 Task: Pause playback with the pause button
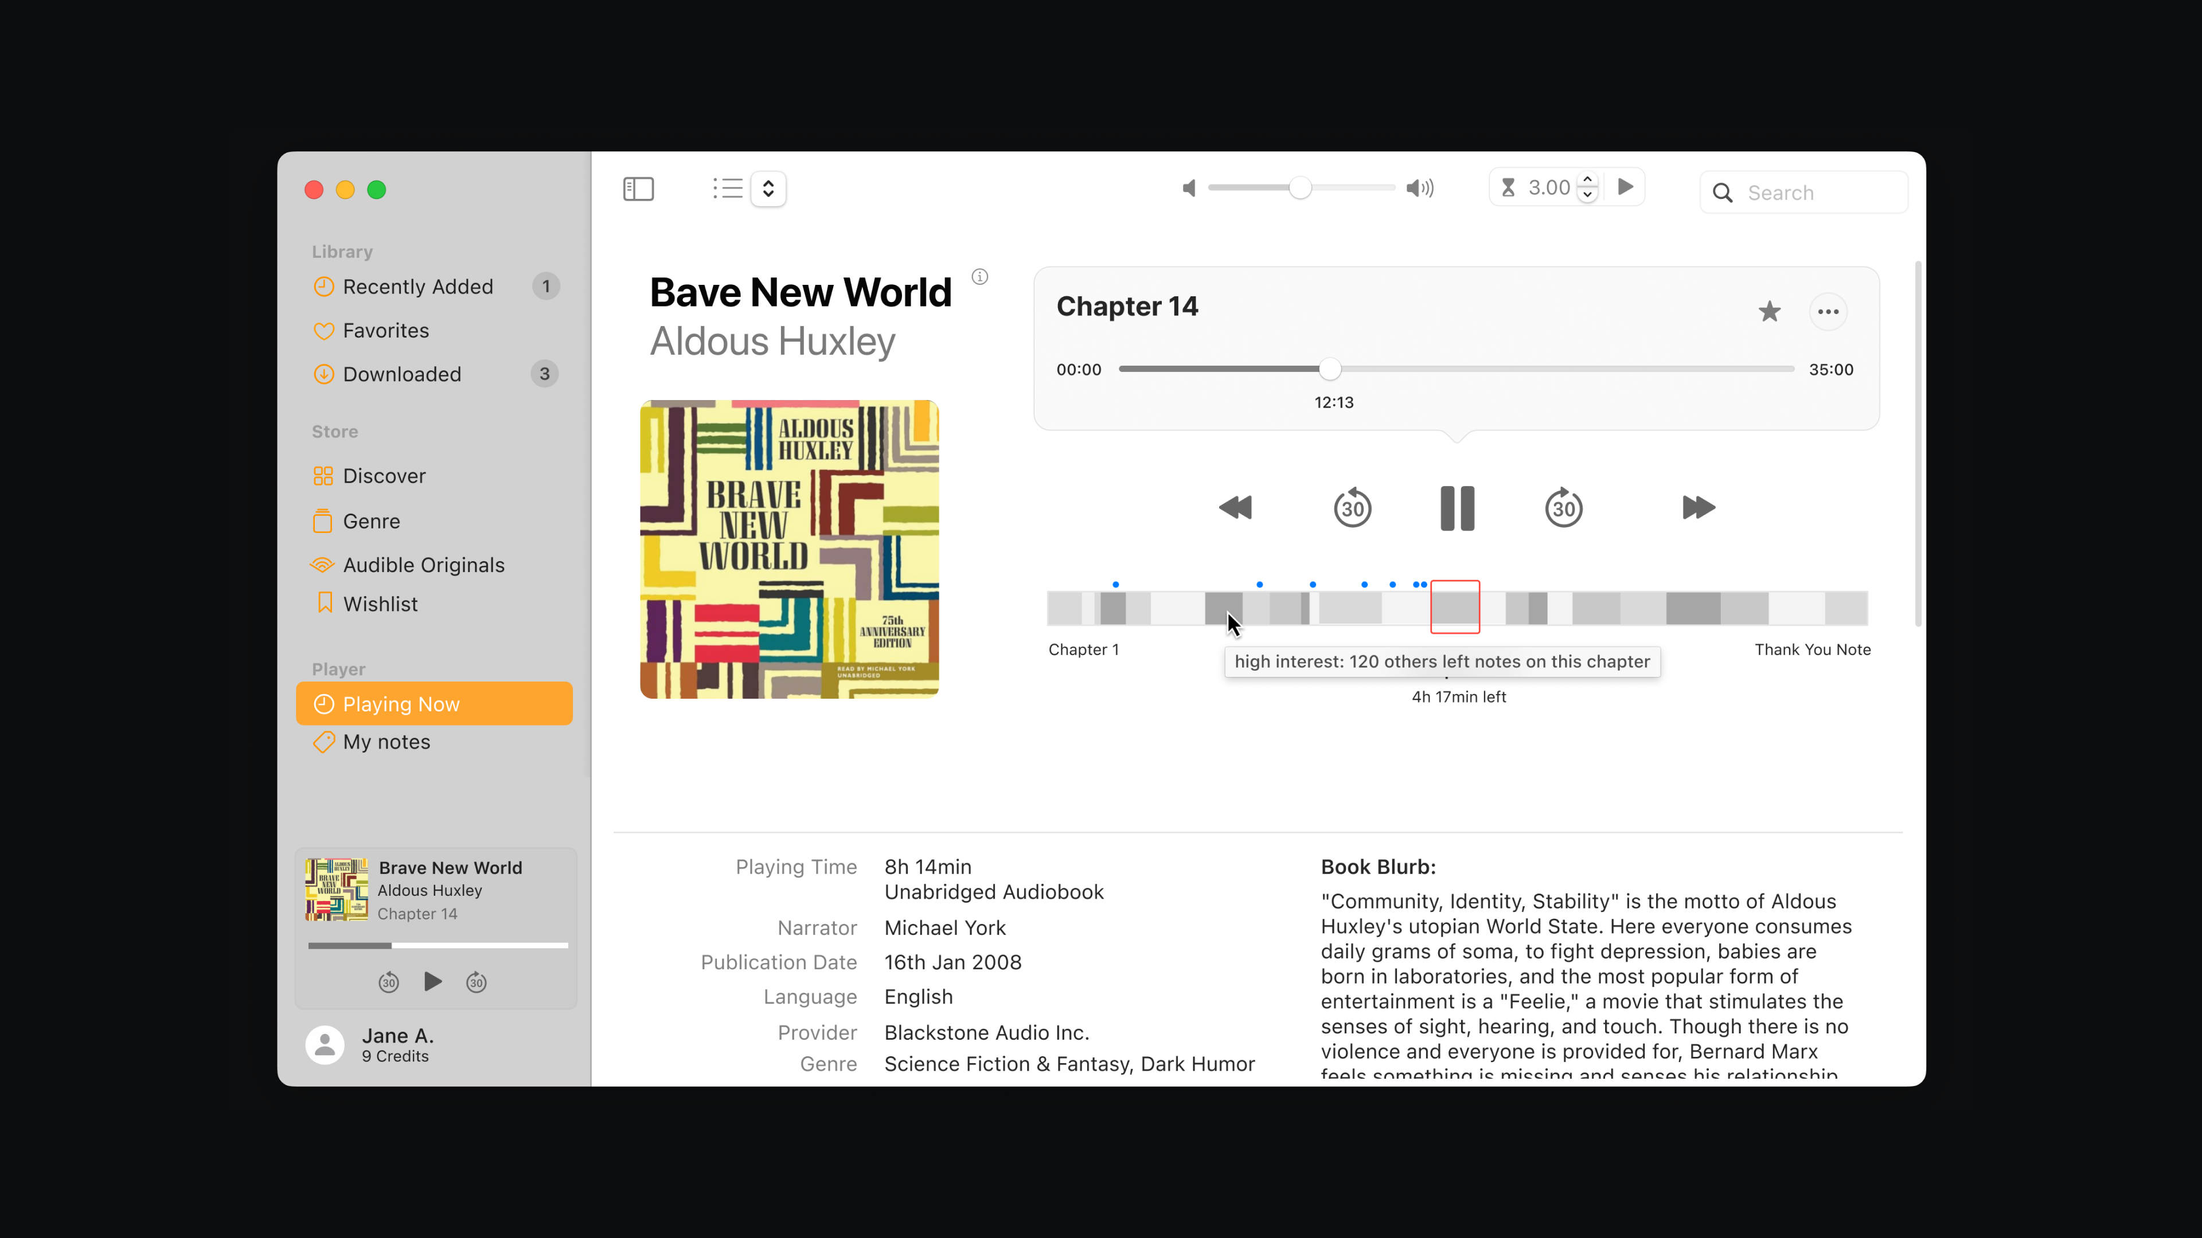click(x=1457, y=508)
